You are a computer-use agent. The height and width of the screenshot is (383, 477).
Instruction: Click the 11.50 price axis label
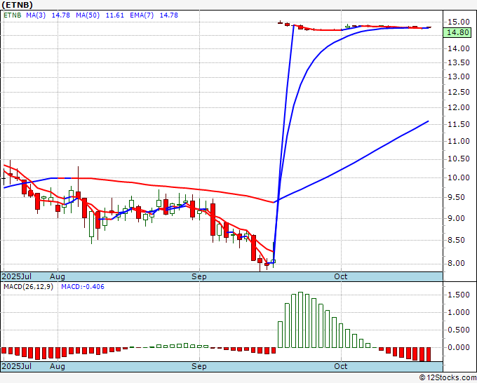click(459, 124)
